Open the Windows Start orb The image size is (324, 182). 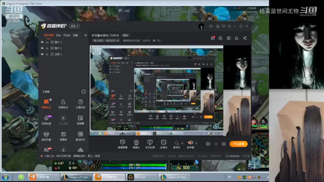[5, 177]
